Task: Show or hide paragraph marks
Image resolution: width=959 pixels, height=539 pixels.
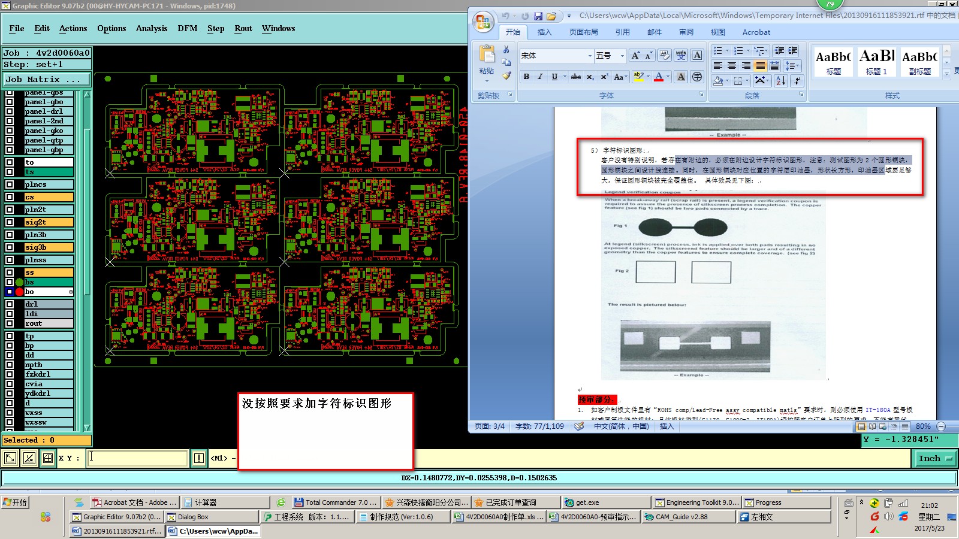Action: 797,80
